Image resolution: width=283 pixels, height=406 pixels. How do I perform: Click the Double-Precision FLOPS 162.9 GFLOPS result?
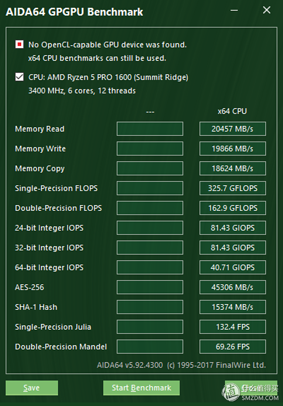click(233, 208)
